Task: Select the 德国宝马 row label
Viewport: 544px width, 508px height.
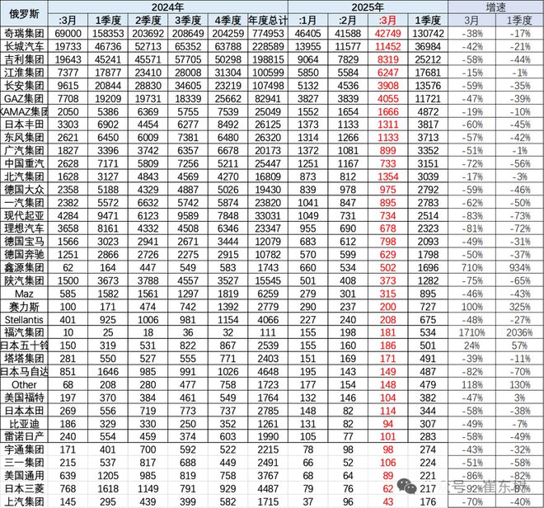Action: click(x=24, y=242)
